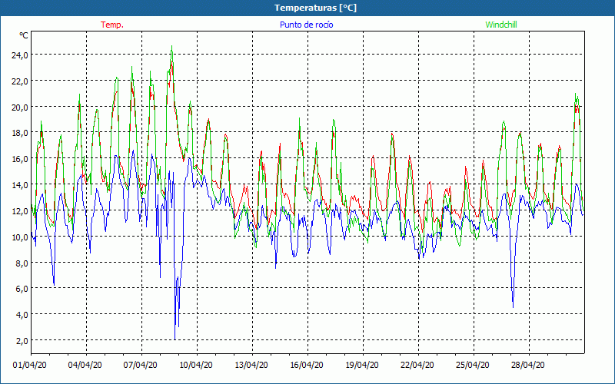Click the 14,0 y-axis value

(x=20, y=184)
